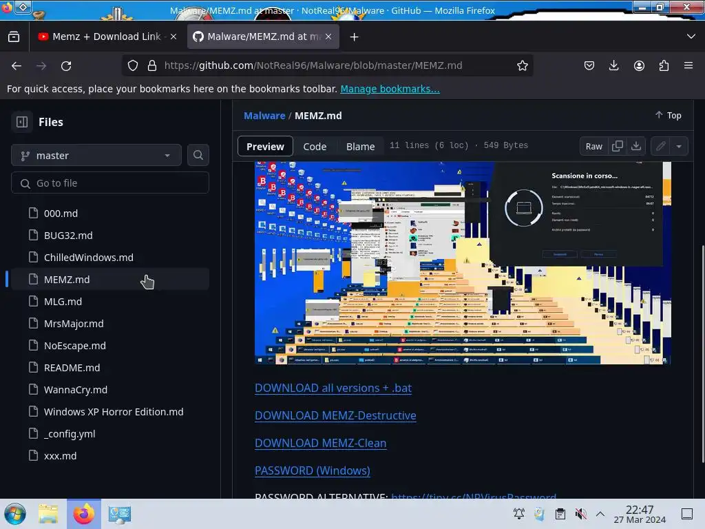705x529 pixels.
Task: Expand more edit options dropdown arrow
Action: point(679,146)
